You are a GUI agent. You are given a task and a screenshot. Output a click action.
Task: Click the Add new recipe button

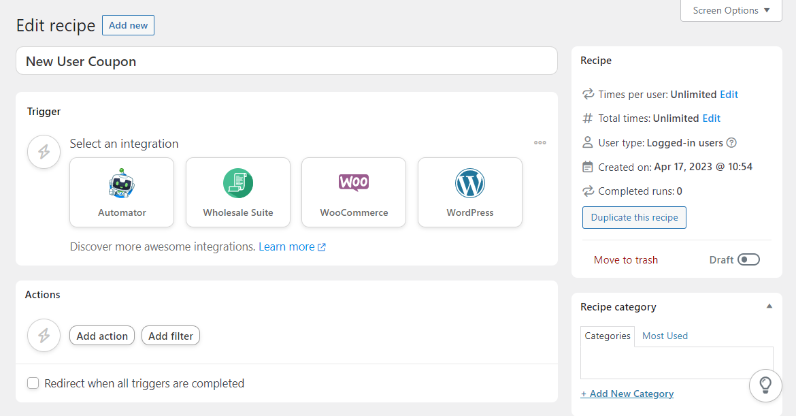pos(128,25)
